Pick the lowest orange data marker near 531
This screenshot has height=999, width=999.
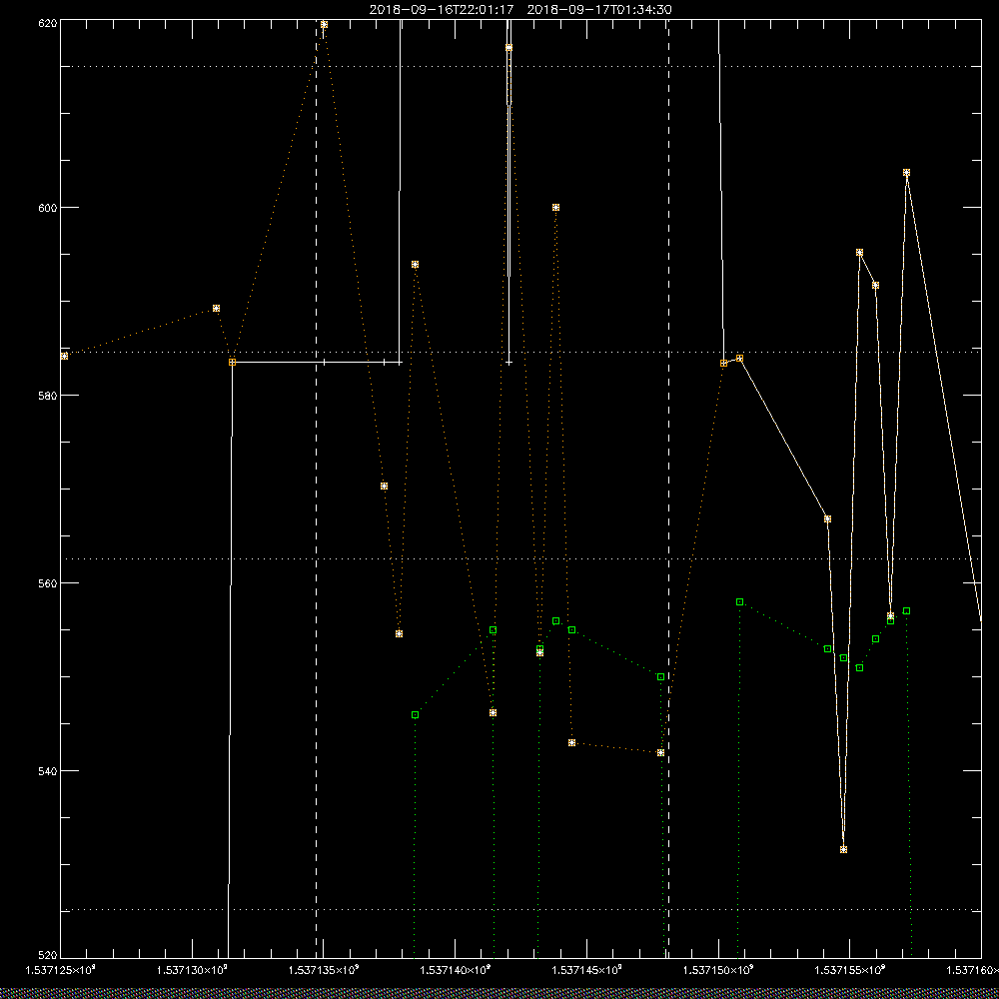pyautogui.click(x=843, y=849)
